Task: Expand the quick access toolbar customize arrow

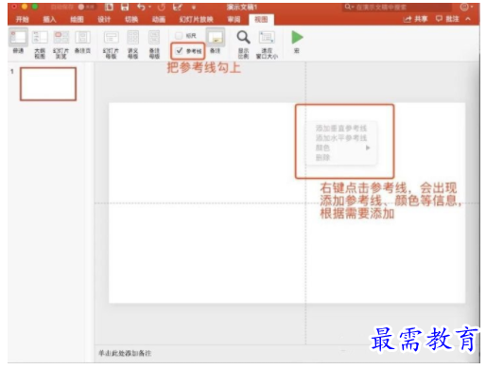Action: 194,7
